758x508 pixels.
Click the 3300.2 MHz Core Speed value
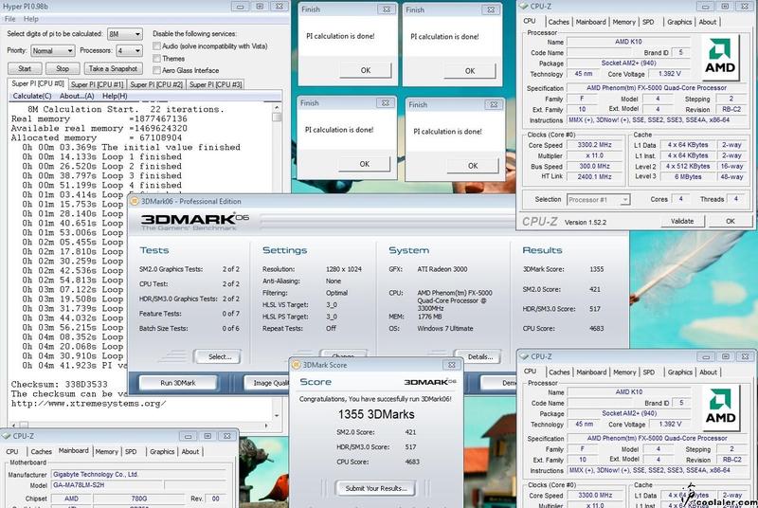tap(595, 145)
